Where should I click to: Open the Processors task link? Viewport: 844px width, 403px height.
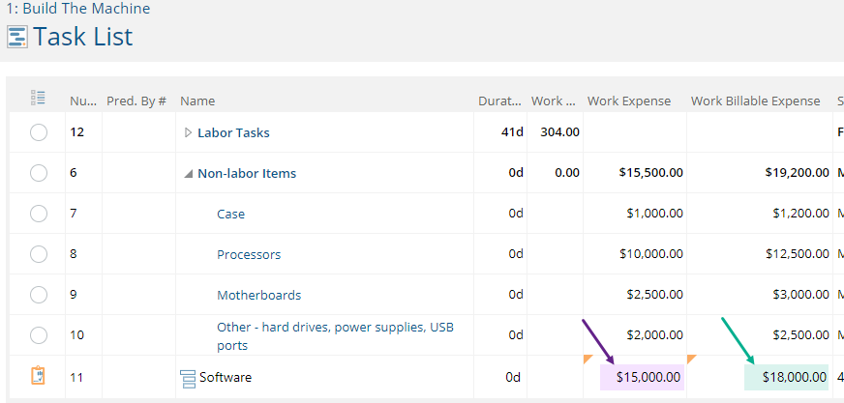point(249,255)
